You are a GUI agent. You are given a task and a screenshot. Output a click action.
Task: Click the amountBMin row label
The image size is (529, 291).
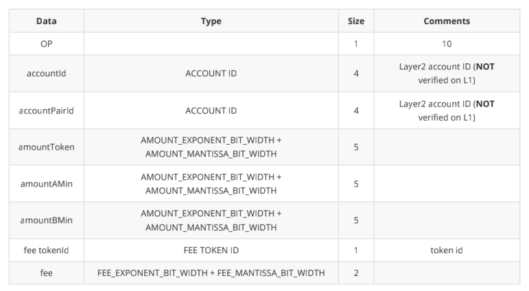pyautogui.click(x=46, y=220)
